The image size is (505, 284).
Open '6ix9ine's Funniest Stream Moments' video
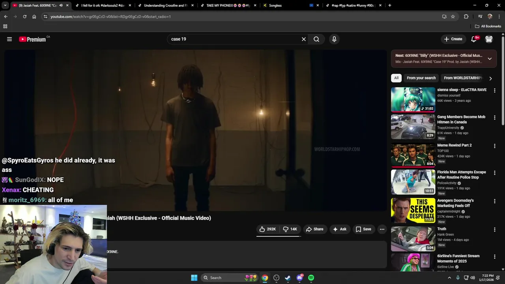[x=413, y=262]
